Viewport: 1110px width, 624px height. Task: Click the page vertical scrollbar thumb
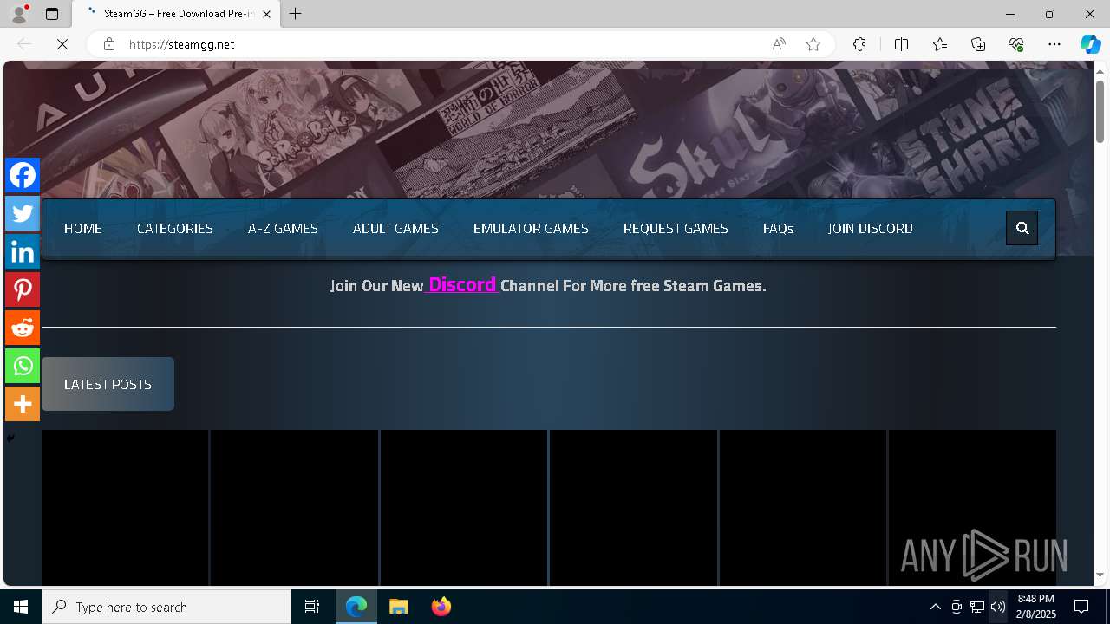point(1100,111)
